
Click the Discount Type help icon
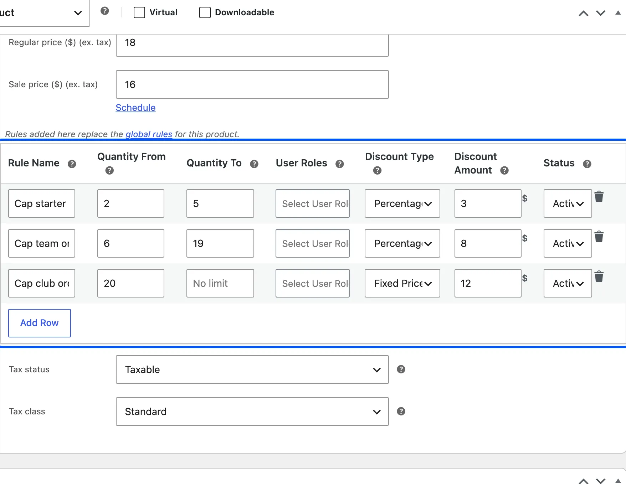377,171
